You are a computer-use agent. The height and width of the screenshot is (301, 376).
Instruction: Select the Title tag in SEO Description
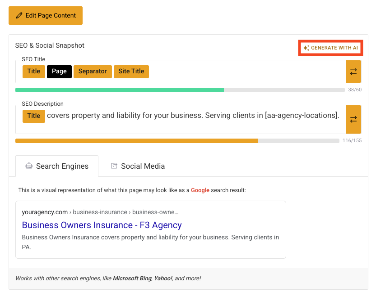click(x=34, y=116)
